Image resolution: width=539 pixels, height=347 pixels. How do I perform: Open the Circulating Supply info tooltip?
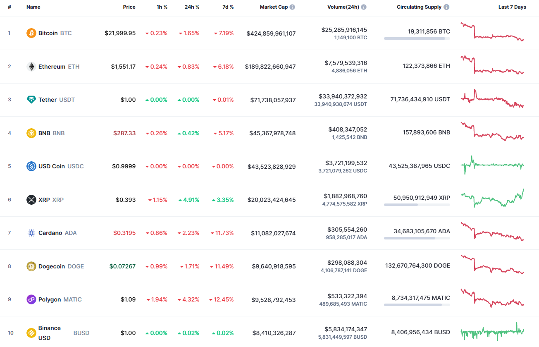[x=446, y=7]
